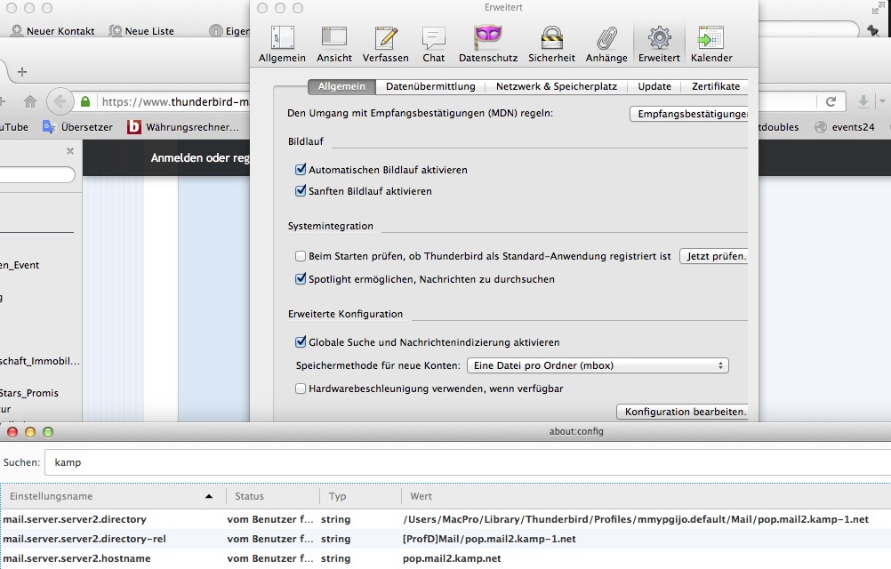The width and height of the screenshot is (891, 569).
Task: Click the Wert column header
Action: point(646,496)
